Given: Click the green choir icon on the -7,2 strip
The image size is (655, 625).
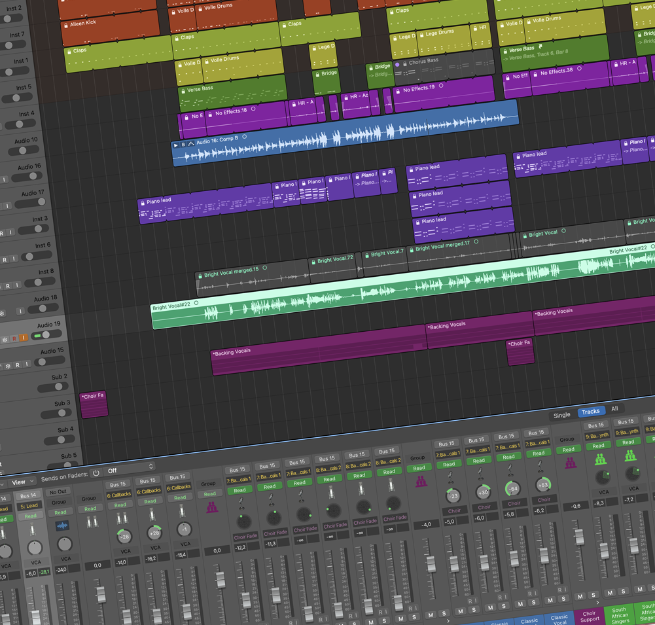Looking at the screenshot, I should coord(630,455).
